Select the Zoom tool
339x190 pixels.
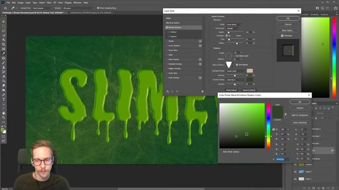(4, 118)
